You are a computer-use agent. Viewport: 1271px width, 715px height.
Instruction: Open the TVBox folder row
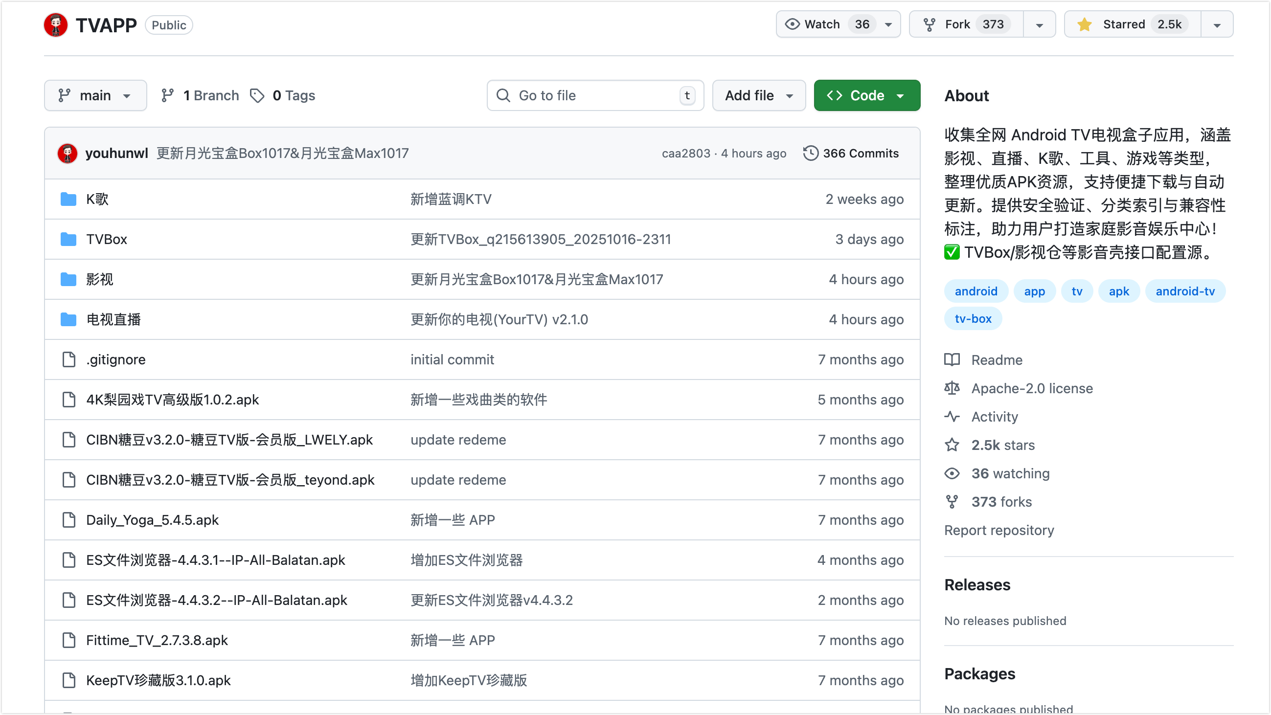click(107, 239)
